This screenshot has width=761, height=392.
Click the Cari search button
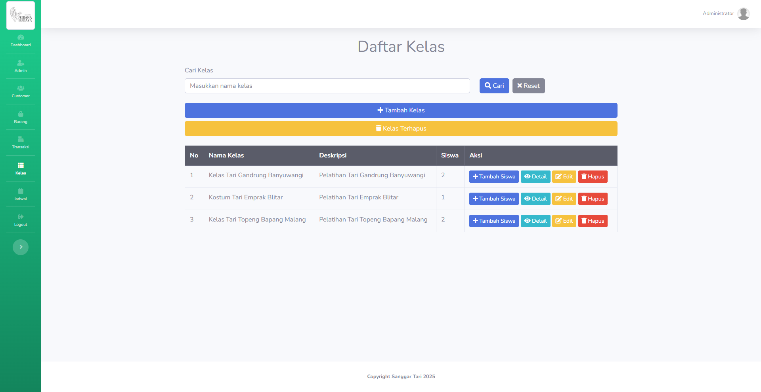(x=494, y=86)
